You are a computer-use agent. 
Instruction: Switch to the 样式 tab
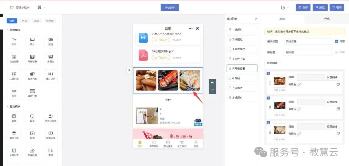[327, 19]
